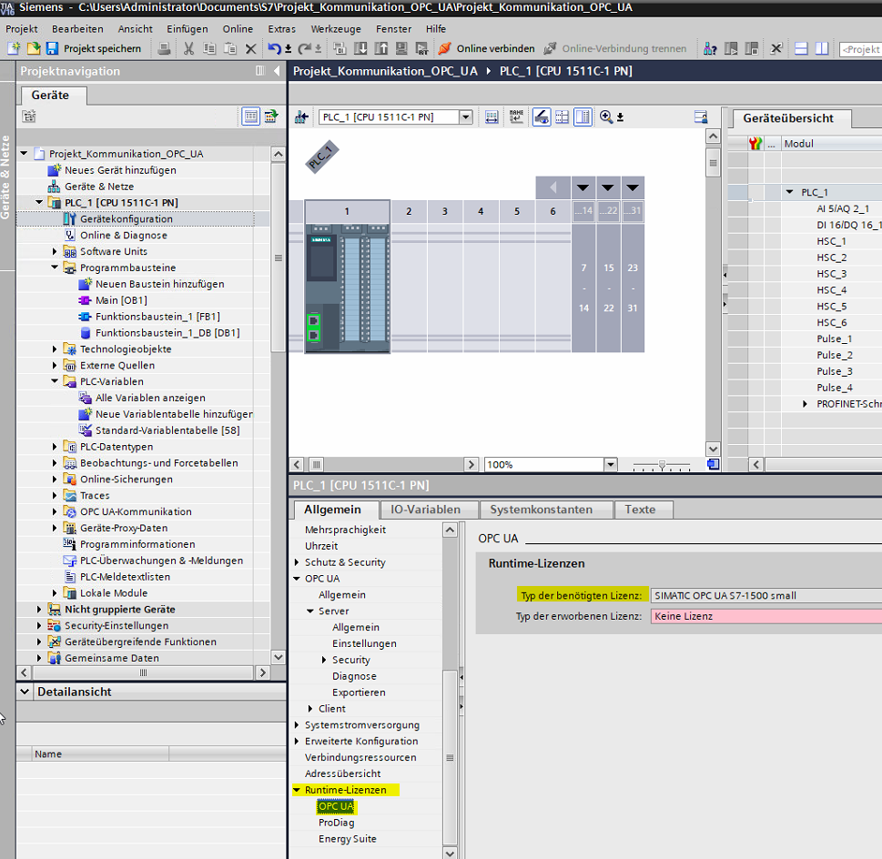The image size is (882, 859).
Task: Split editor area horizontally
Action: [x=801, y=49]
